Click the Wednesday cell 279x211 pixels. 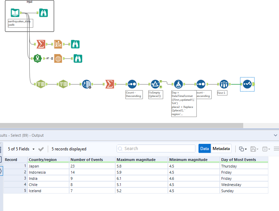point(244,185)
